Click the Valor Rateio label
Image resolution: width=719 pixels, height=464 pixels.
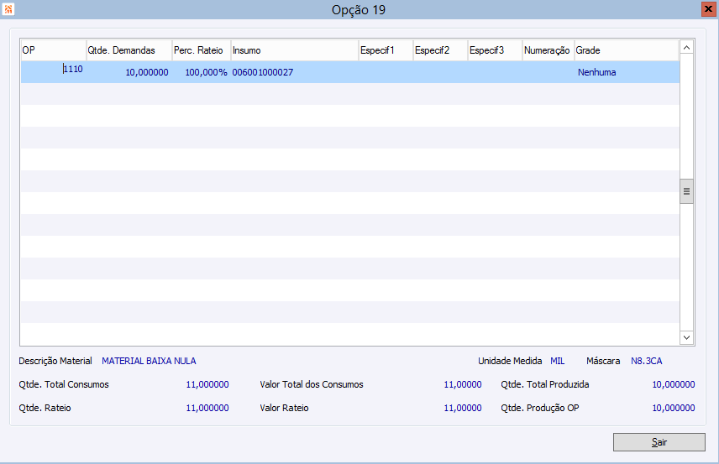pos(284,408)
